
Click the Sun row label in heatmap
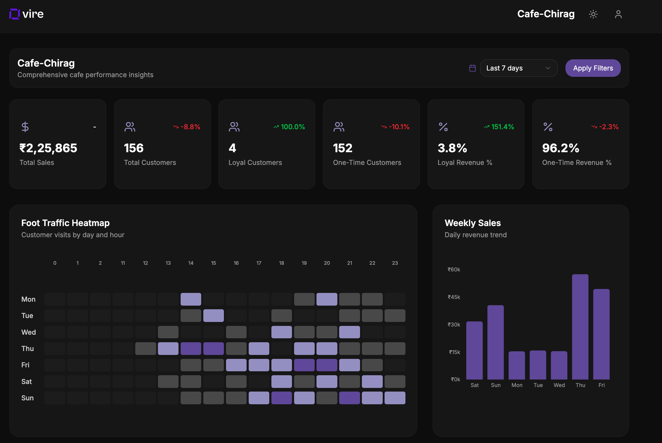tap(27, 398)
